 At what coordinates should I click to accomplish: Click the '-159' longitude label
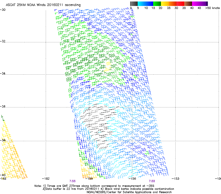[89, 179]
